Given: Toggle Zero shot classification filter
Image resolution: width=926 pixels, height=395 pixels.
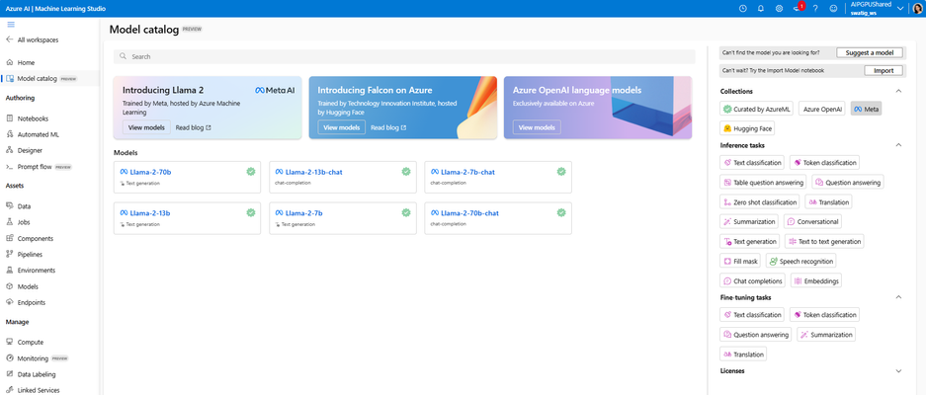Looking at the screenshot, I should tap(759, 201).
